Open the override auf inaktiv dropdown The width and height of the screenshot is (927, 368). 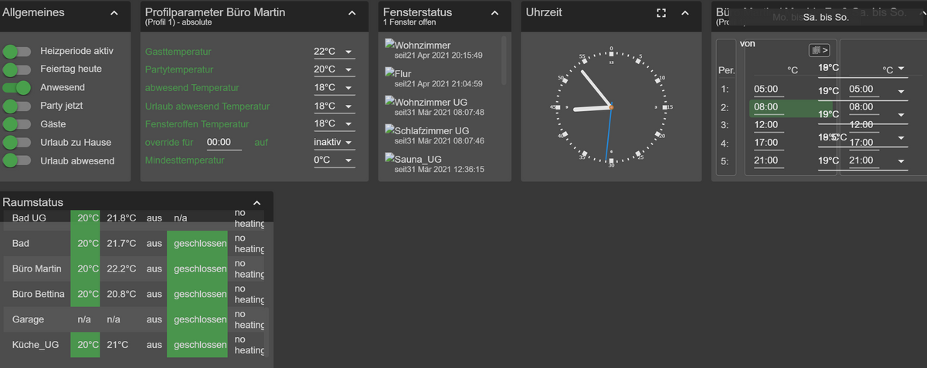point(334,142)
